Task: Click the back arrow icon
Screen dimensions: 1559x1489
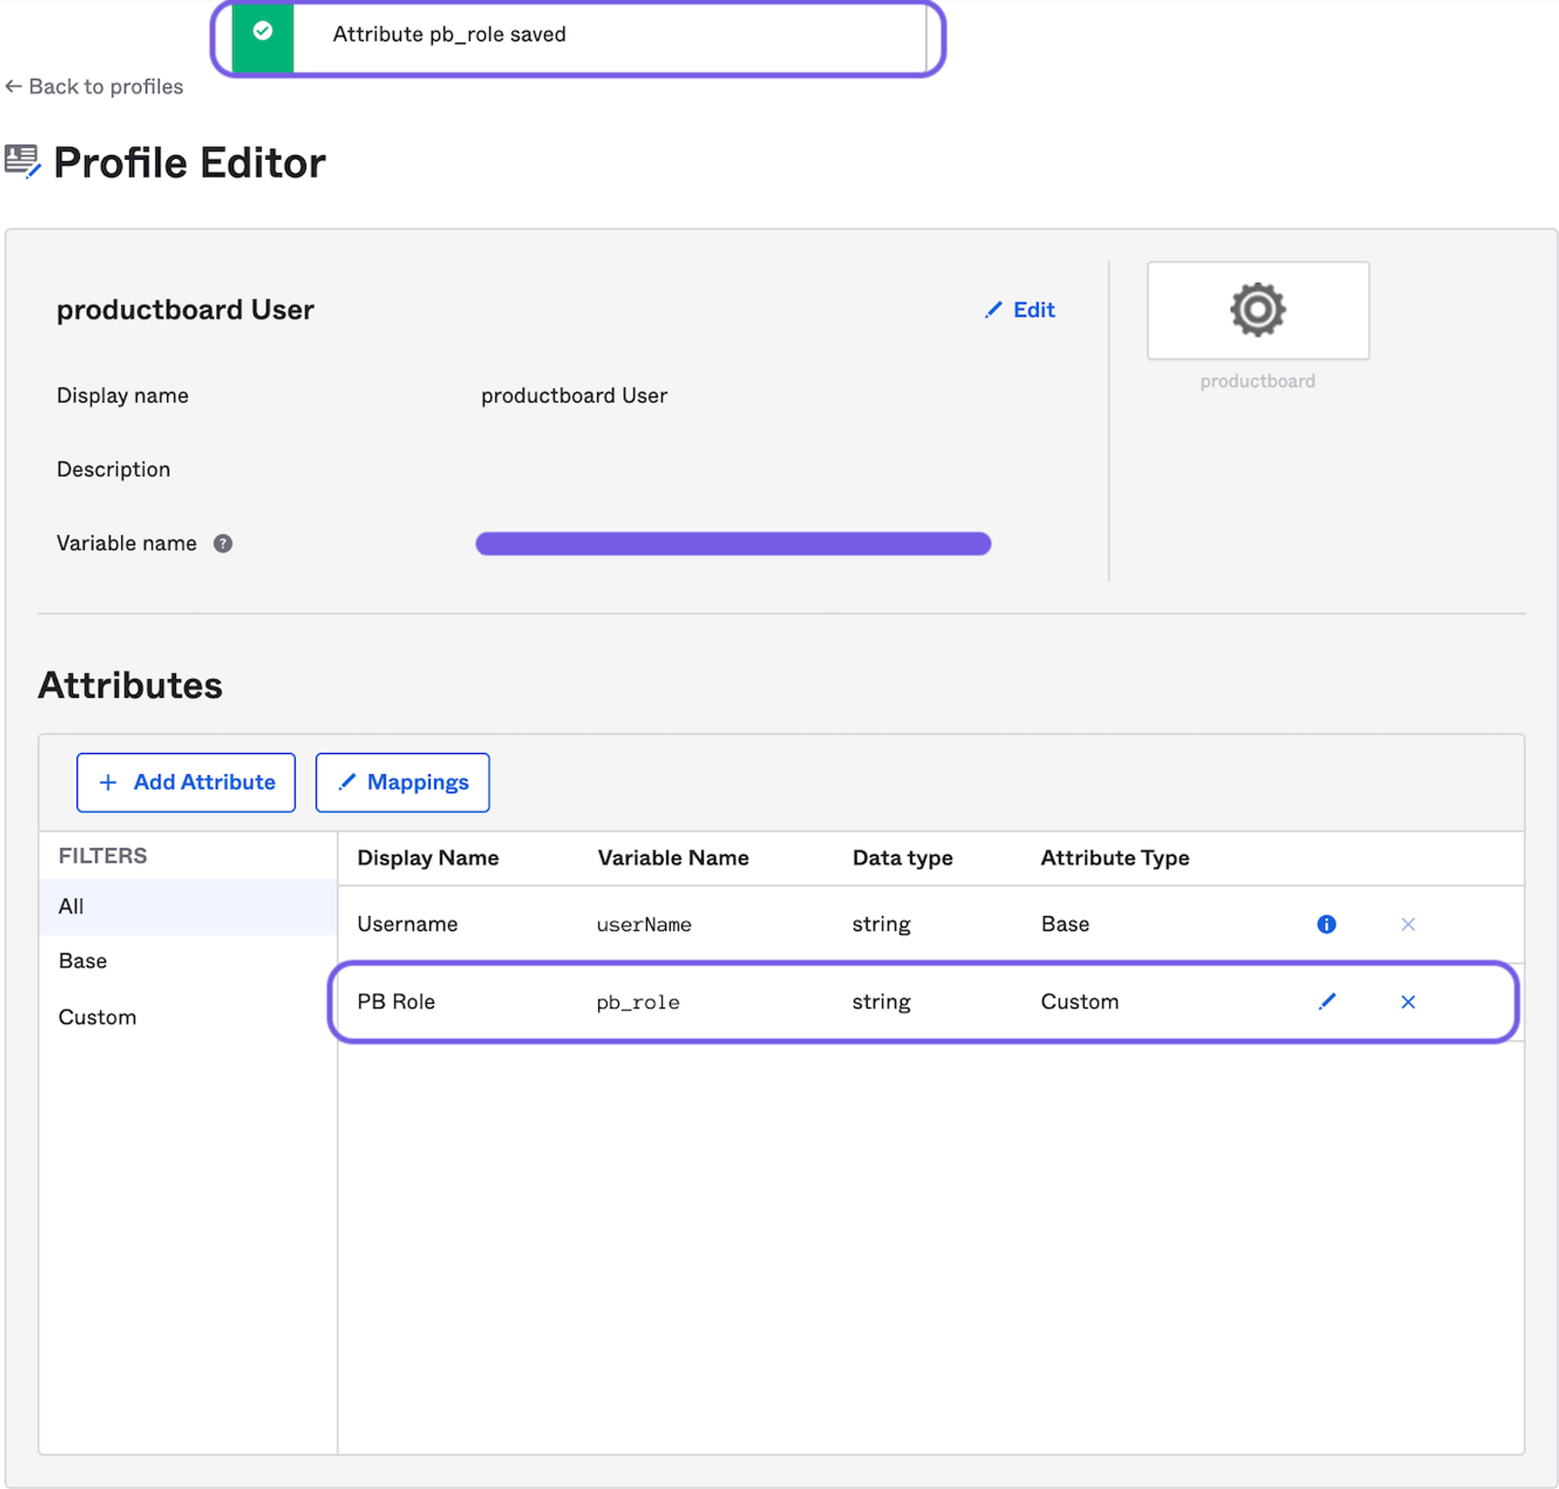Action: (x=13, y=86)
